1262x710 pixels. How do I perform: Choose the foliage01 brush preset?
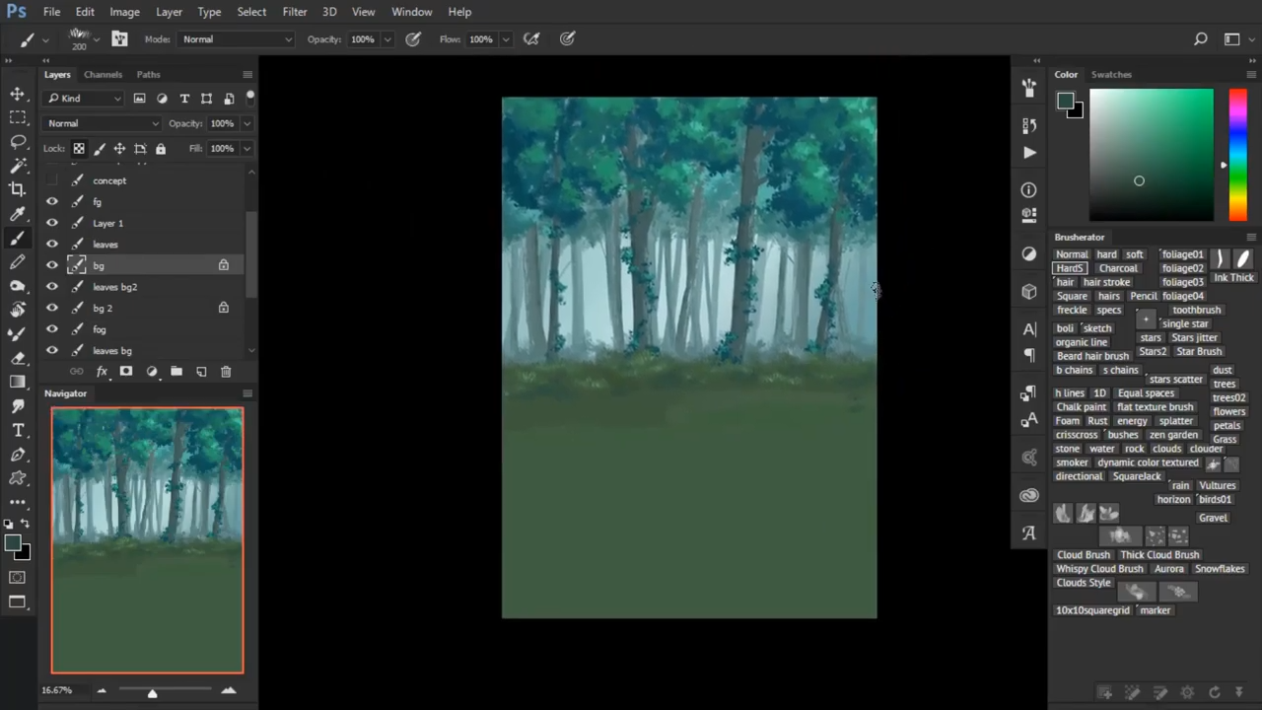click(1182, 254)
